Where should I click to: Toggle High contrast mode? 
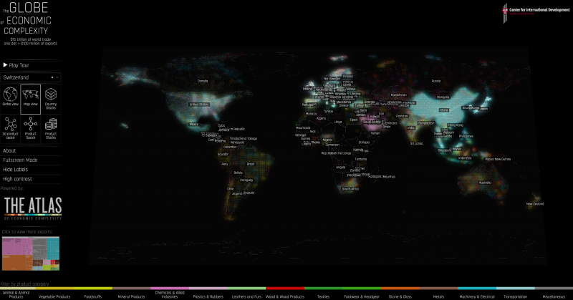[17, 179]
